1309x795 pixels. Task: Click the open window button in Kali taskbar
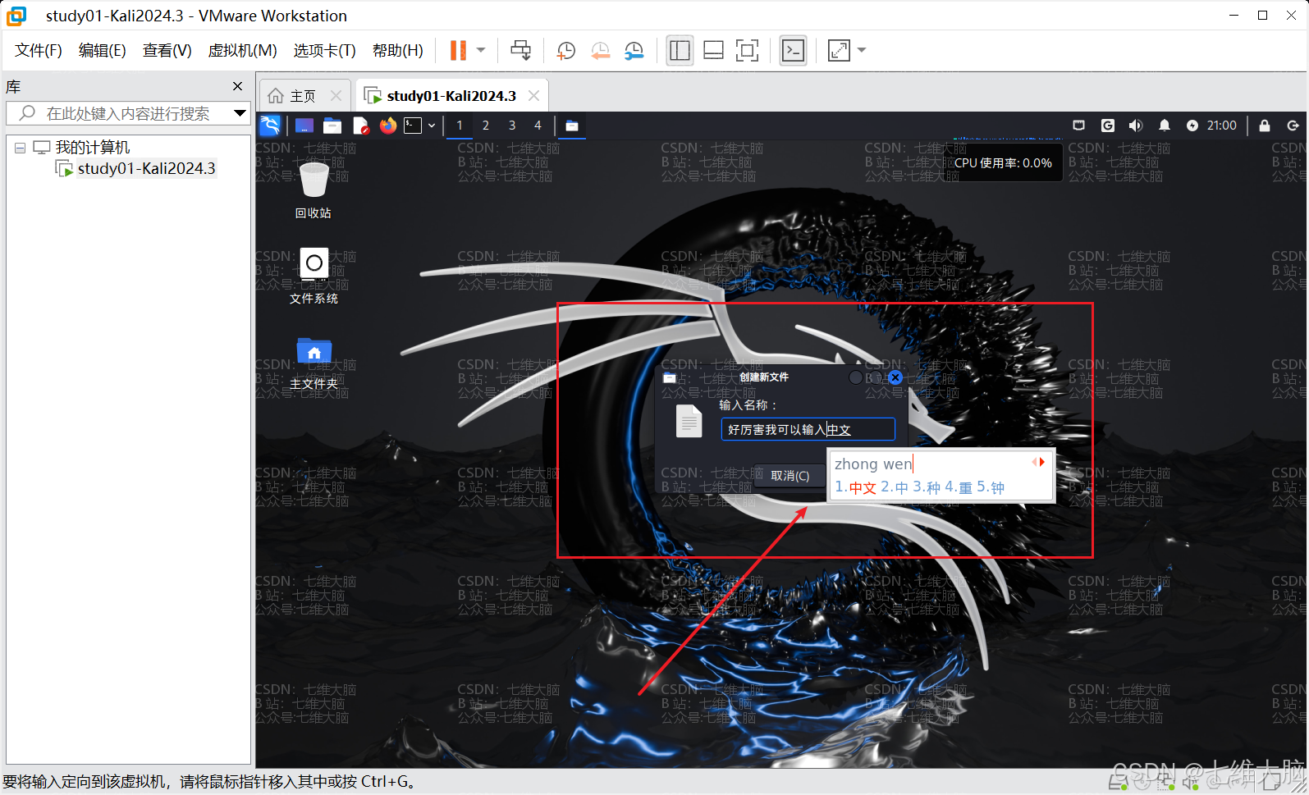click(572, 126)
